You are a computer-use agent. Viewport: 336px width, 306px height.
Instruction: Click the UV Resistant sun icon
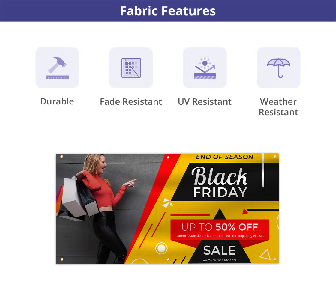[205, 68]
